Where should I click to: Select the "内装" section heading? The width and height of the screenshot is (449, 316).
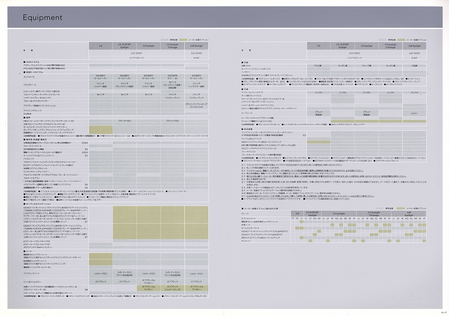[245, 63]
